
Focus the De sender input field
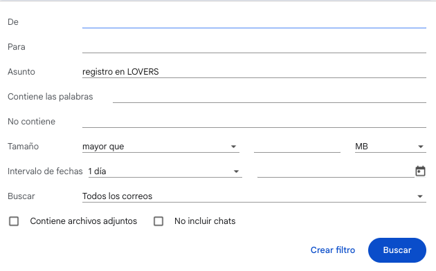pyautogui.click(x=254, y=22)
